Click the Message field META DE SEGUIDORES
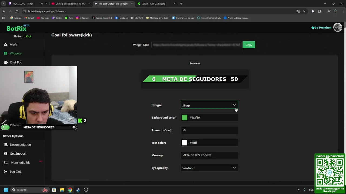The height and width of the screenshot is (194, 346). (209, 155)
